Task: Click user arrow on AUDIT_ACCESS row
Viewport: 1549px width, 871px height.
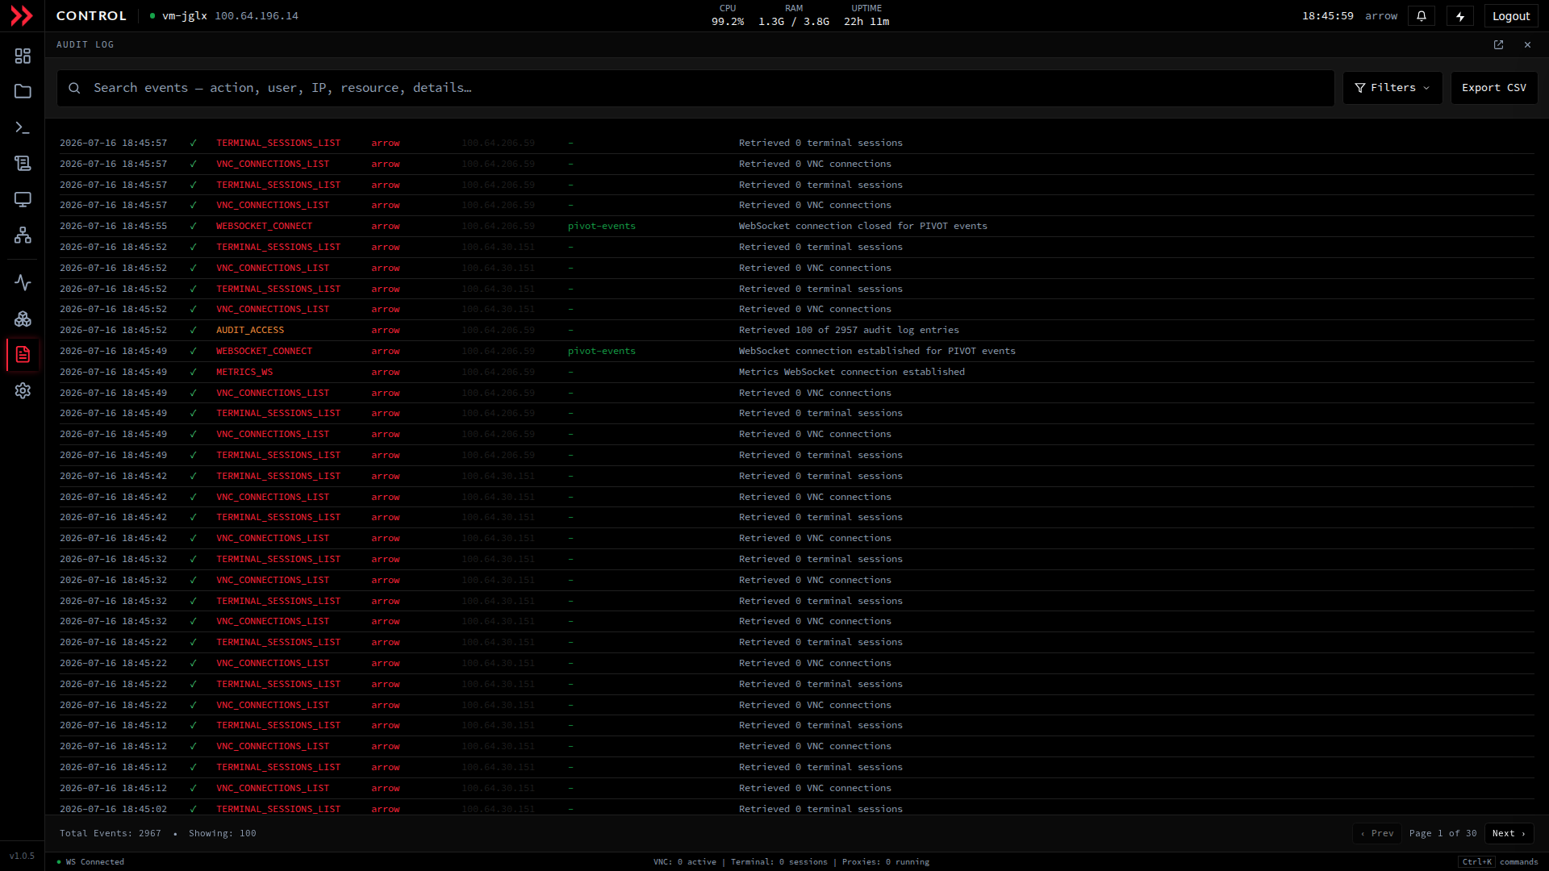Action: click(386, 330)
